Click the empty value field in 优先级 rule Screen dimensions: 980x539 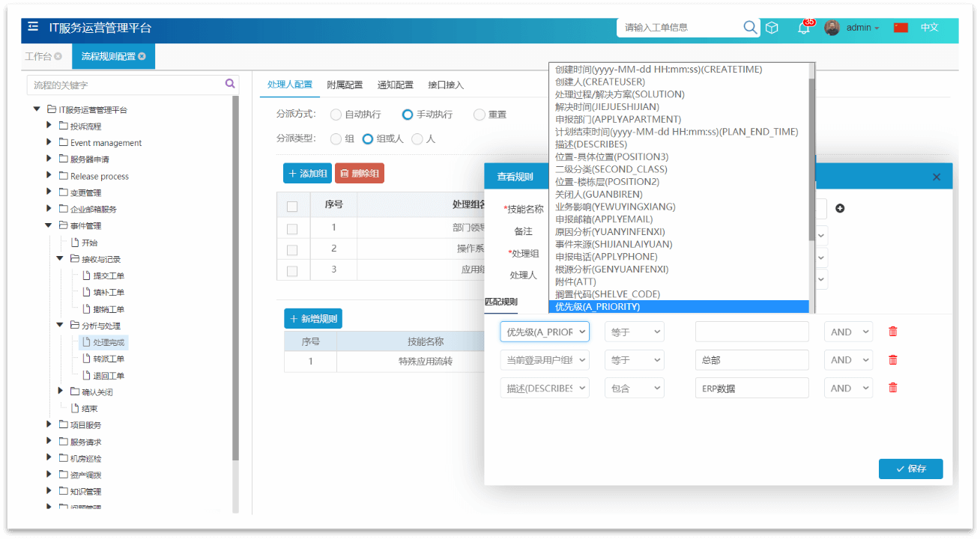click(751, 332)
